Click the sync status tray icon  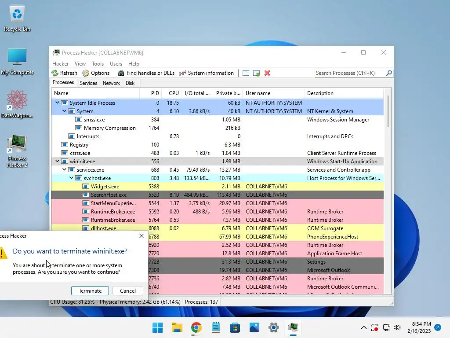click(374, 327)
